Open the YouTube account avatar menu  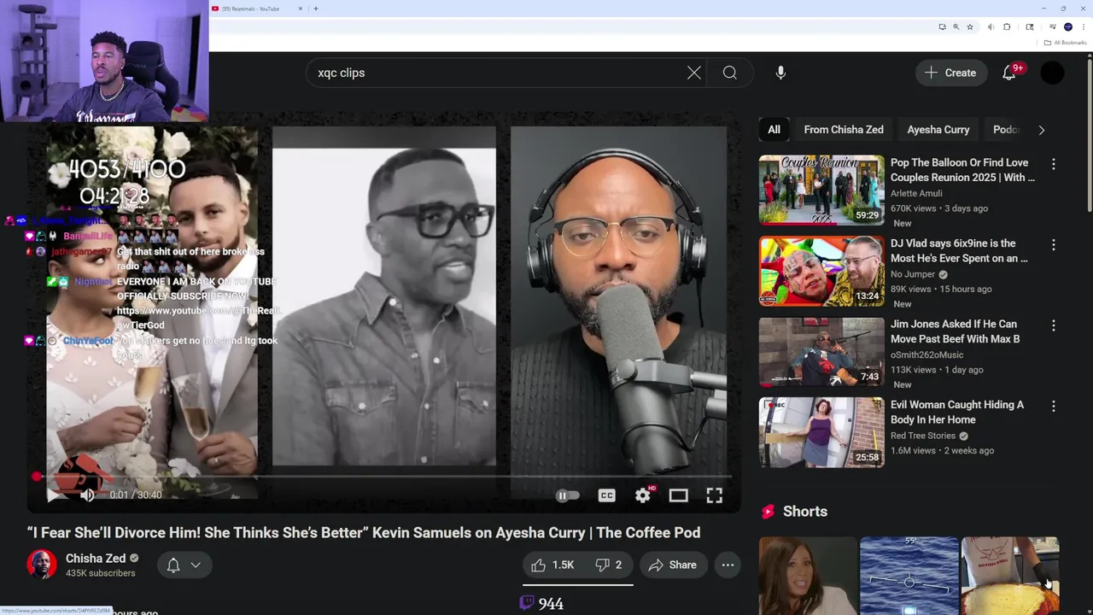[x=1052, y=73]
